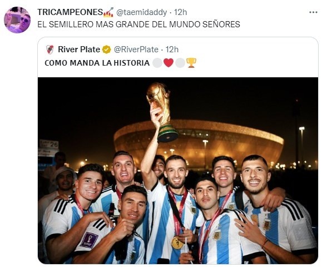Click the EL SEMILLERO MAS GRANDE tweet text
The width and height of the screenshot is (322, 268).
pyautogui.click(x=138, y=24)
